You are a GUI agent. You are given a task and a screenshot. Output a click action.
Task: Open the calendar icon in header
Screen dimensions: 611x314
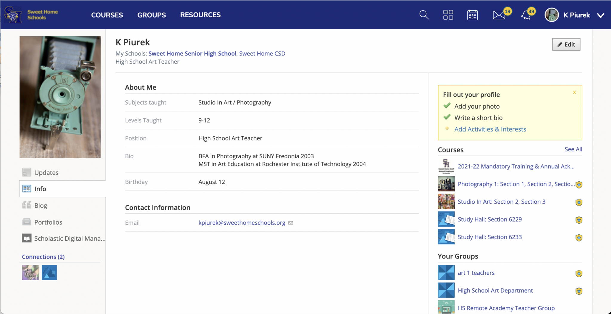point(472,15)
